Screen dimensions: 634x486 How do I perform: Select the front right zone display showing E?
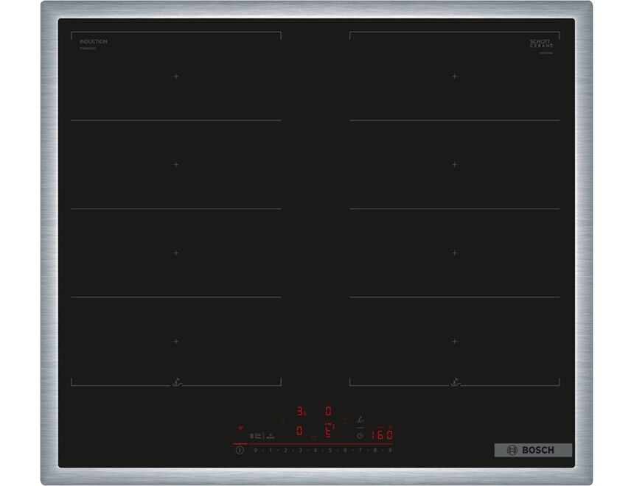[329, 431]
